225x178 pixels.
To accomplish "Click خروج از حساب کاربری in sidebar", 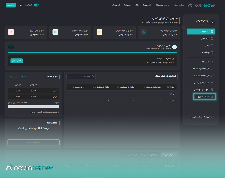I will [x=202, y=117].
